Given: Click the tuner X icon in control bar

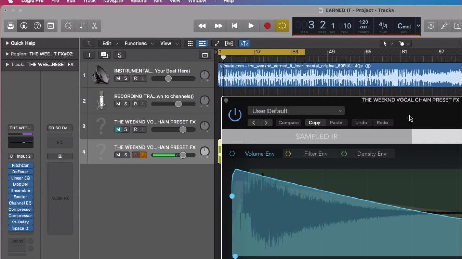Looking at the screenshot, I should (431, 26).
